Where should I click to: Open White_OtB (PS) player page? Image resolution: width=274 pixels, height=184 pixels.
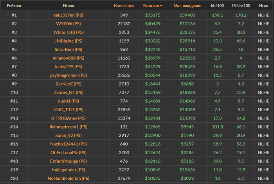point(68,32)
